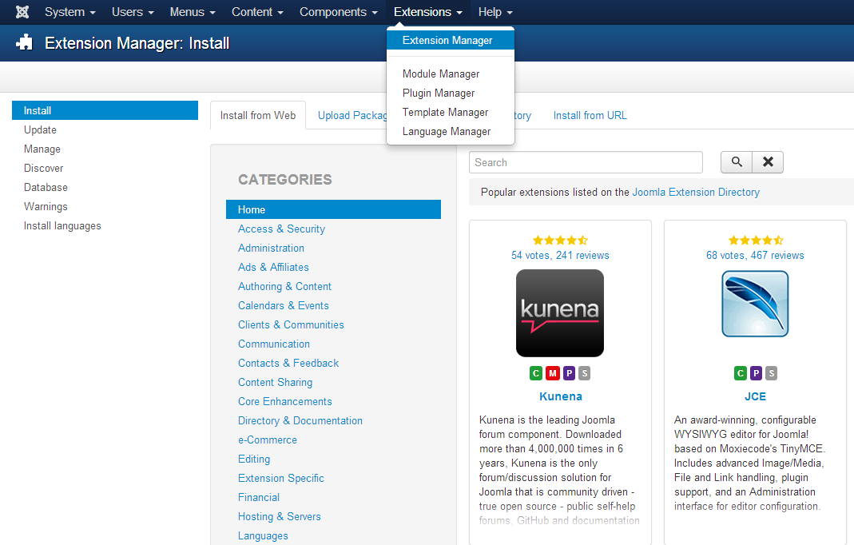Click Kunena's red M module badge
This screenshot has width=854, height=545.
tap(552, 373)
